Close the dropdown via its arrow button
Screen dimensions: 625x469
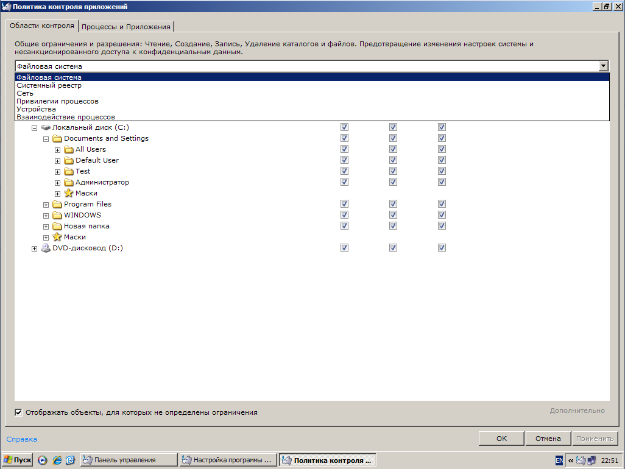point(604,66)
